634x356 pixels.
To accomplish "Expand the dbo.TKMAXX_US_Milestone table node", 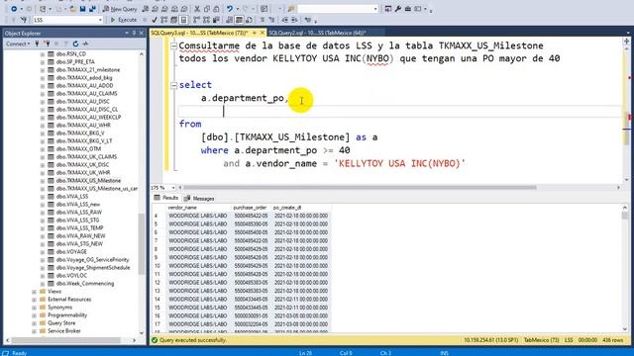I will point(42,181).
